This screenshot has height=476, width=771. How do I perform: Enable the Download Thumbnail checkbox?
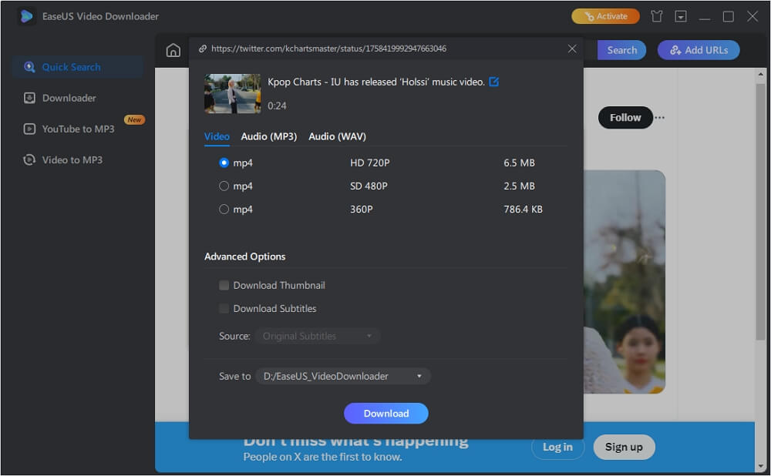click(x=224, y=286)
